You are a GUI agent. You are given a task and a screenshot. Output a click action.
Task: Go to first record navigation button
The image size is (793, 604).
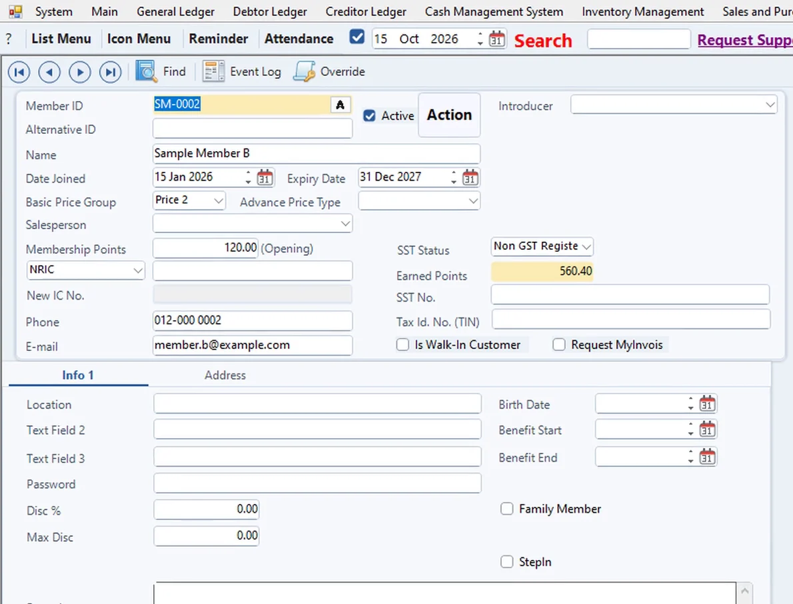point(19,73)
